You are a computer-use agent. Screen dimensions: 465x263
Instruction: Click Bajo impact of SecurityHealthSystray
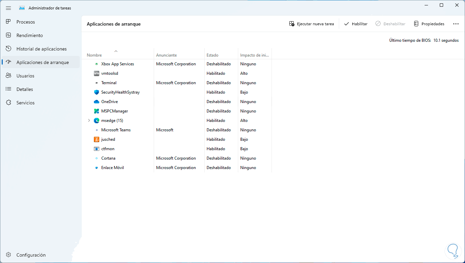point(244,92)
